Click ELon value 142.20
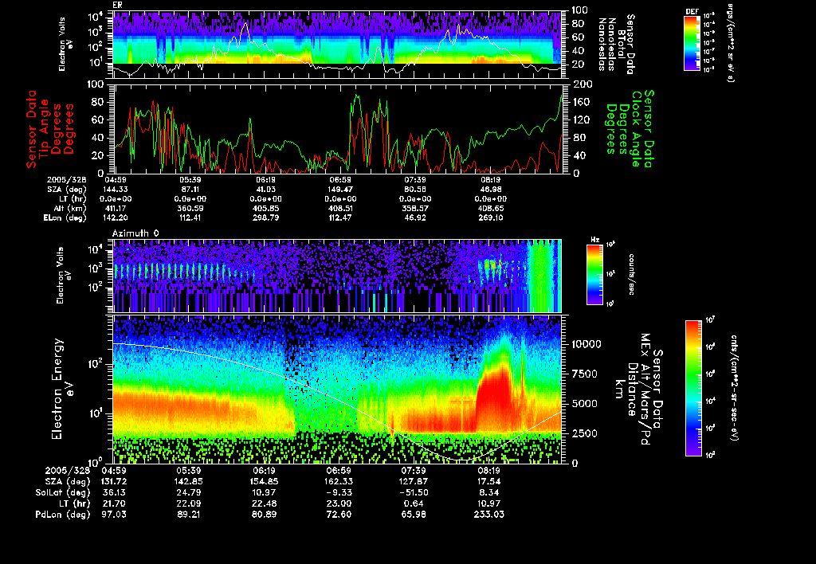This screenshot has width=816, height=564. point(116,217)
